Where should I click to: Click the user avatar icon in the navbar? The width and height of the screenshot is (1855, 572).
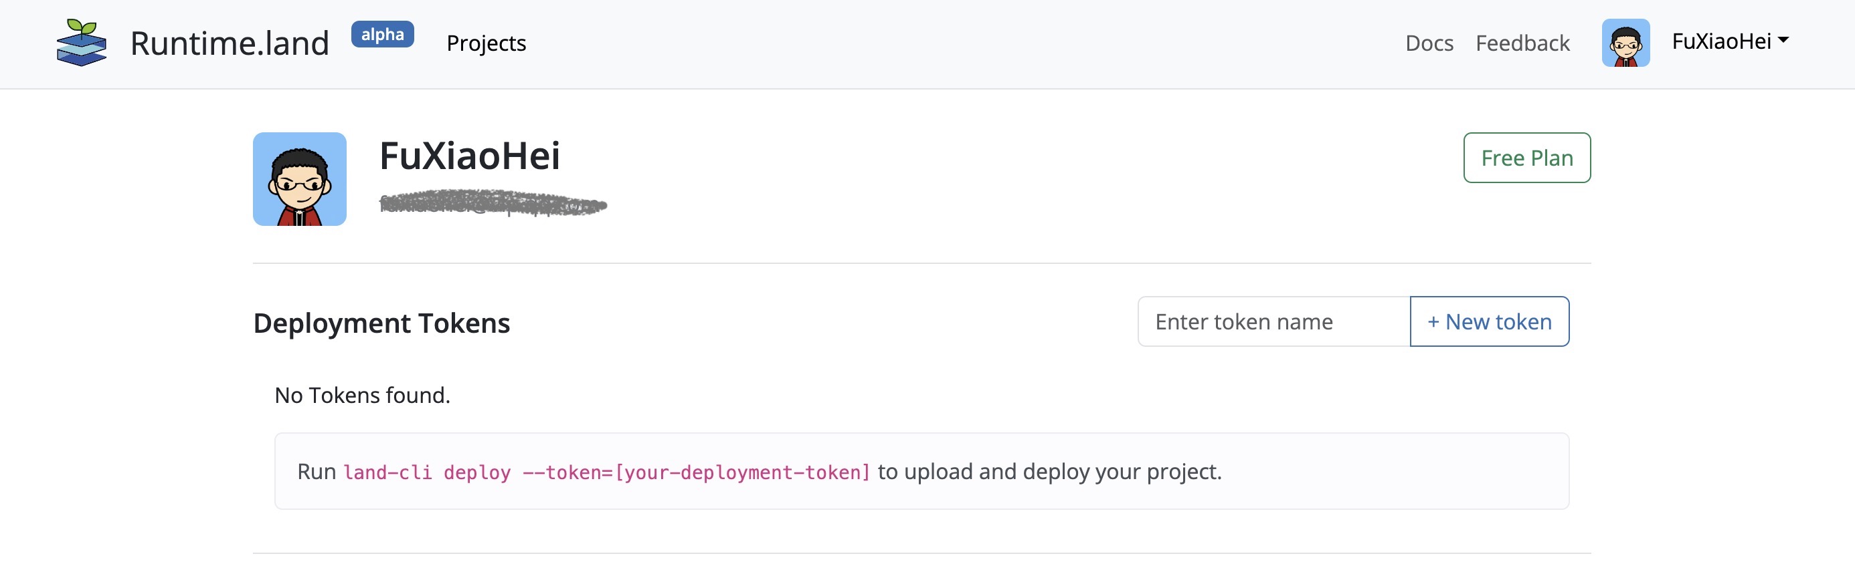pos(1627,43)
